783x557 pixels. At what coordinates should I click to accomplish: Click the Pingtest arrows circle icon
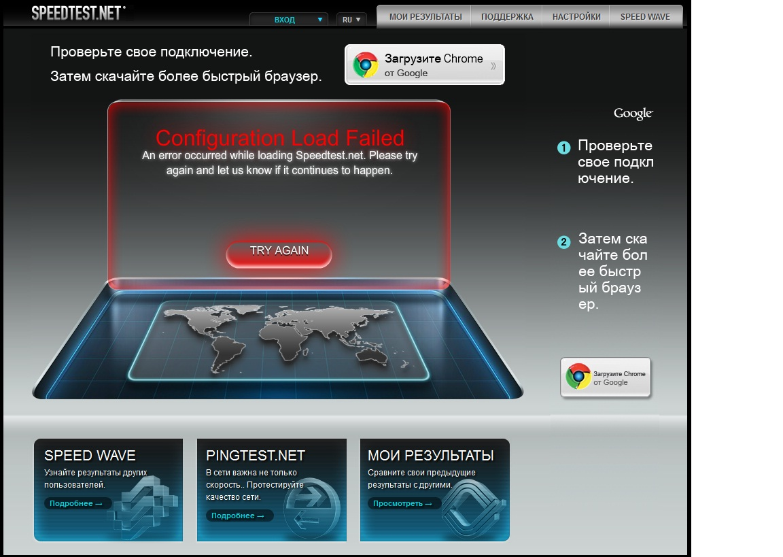pos(312,509)
